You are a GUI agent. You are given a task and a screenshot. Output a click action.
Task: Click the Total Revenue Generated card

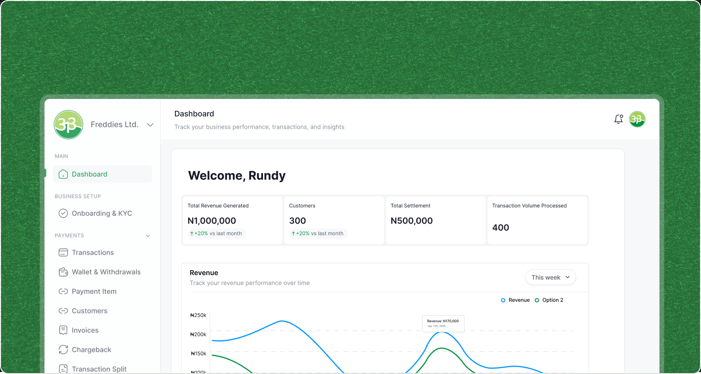coord(232,220)
